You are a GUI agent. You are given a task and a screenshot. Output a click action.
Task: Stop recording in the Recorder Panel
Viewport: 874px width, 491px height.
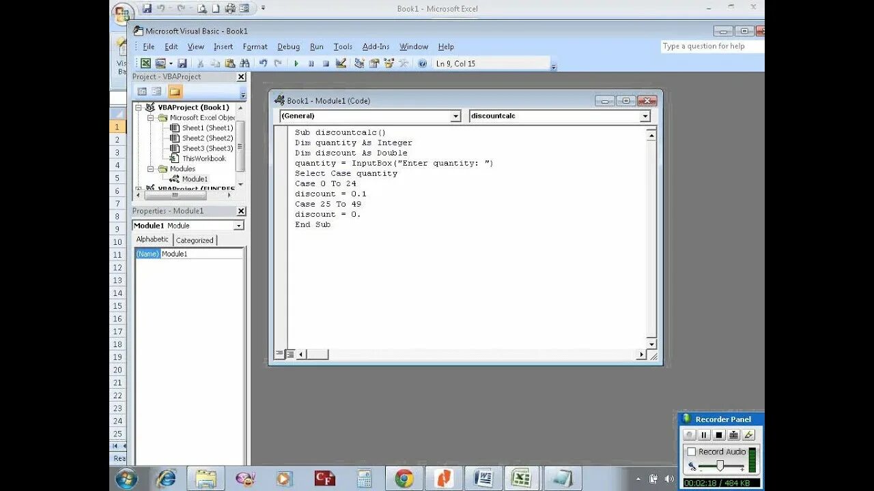pyautogui.click(x=718, y=435)
